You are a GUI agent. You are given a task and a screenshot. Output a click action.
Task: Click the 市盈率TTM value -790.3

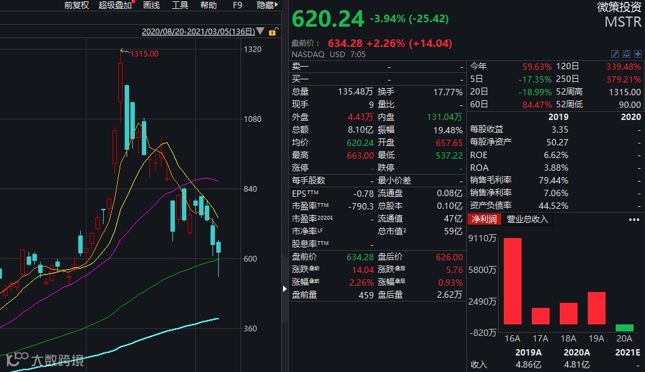coord(361,206)
